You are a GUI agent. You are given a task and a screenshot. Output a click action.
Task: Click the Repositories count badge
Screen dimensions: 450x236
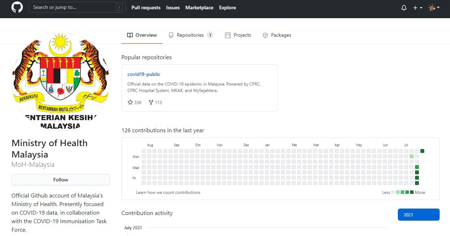[x=210, y=35]
